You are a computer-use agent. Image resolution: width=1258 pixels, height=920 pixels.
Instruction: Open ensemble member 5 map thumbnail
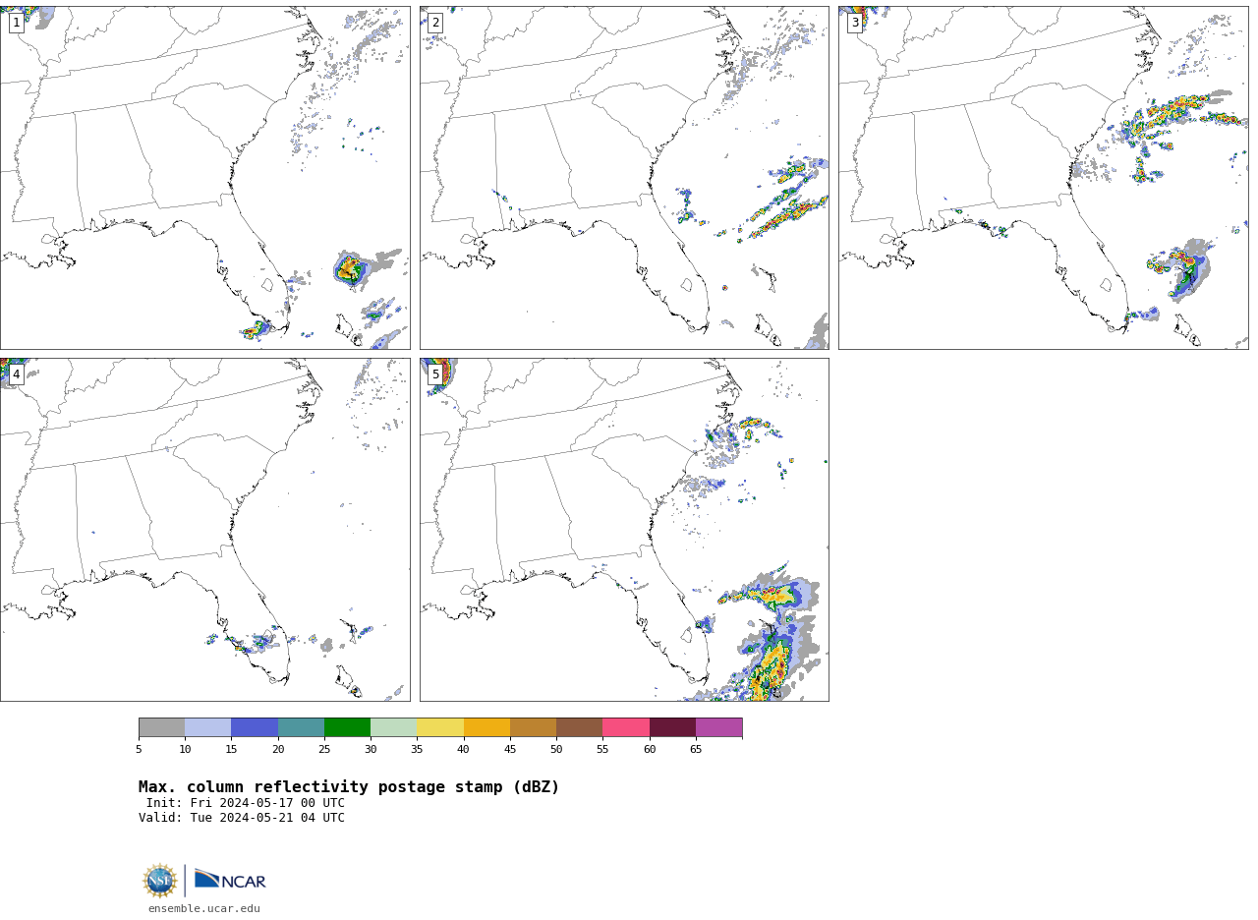coord(624,530)
